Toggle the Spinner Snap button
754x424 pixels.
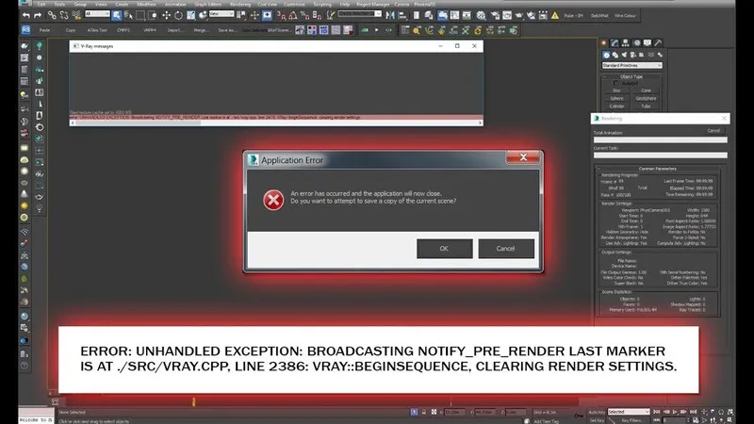[x=317, y=15]
